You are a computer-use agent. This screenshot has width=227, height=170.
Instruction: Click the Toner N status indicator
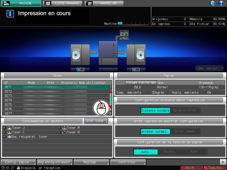pos(59,132)
